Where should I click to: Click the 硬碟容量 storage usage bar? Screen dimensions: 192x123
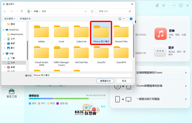click(67, 98)
